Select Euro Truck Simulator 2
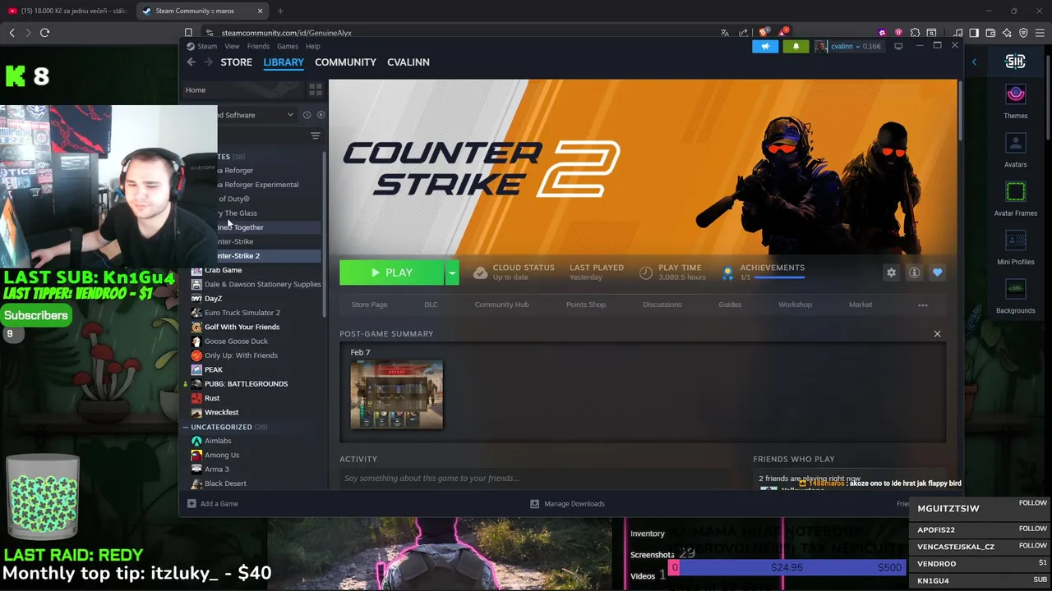This screenshot has width=1052, height=591. 242,313
